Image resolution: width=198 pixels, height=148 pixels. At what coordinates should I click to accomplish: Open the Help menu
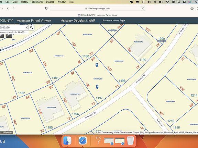tap(71, 2)
